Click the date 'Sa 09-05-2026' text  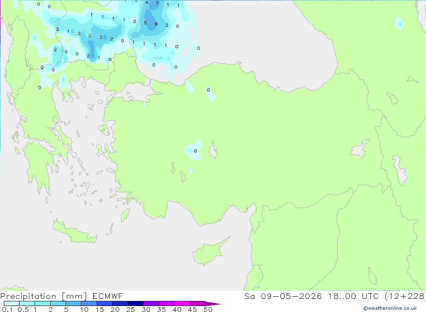(x=283, y=296)
